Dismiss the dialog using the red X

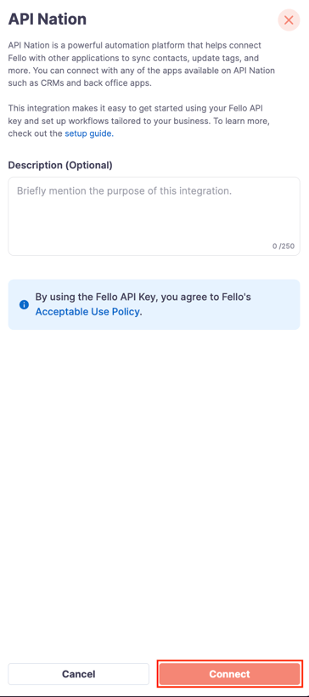(x=289, y=20)
